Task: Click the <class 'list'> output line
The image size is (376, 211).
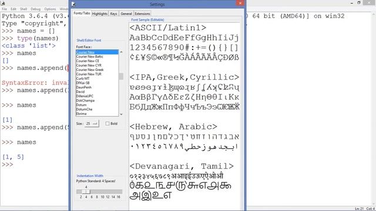Action: [x=29, y=46]
